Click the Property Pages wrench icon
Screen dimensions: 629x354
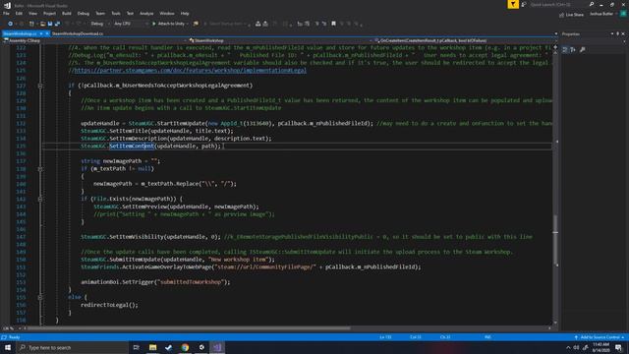coord(583,50)
